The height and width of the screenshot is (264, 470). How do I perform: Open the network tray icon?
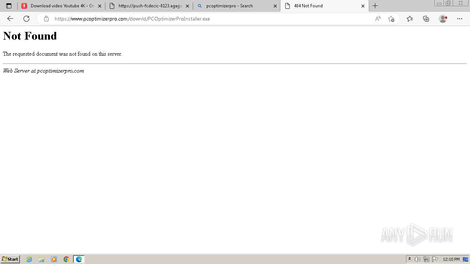(x=426, y=259)
